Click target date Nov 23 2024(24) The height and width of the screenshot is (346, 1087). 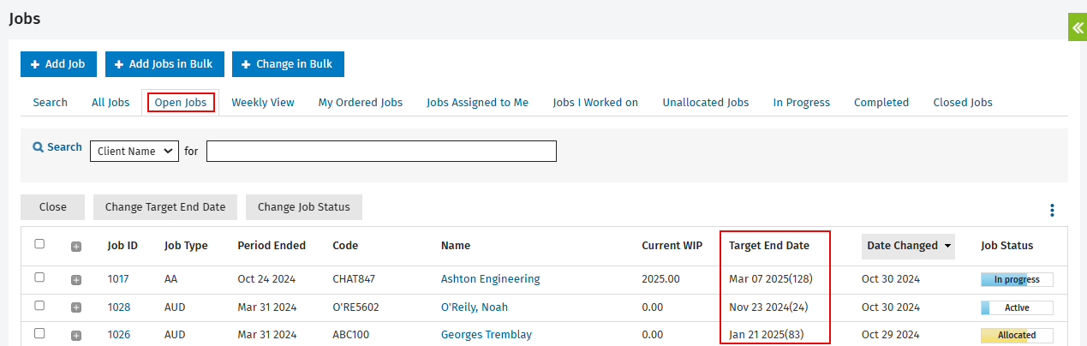click(767, 307)
